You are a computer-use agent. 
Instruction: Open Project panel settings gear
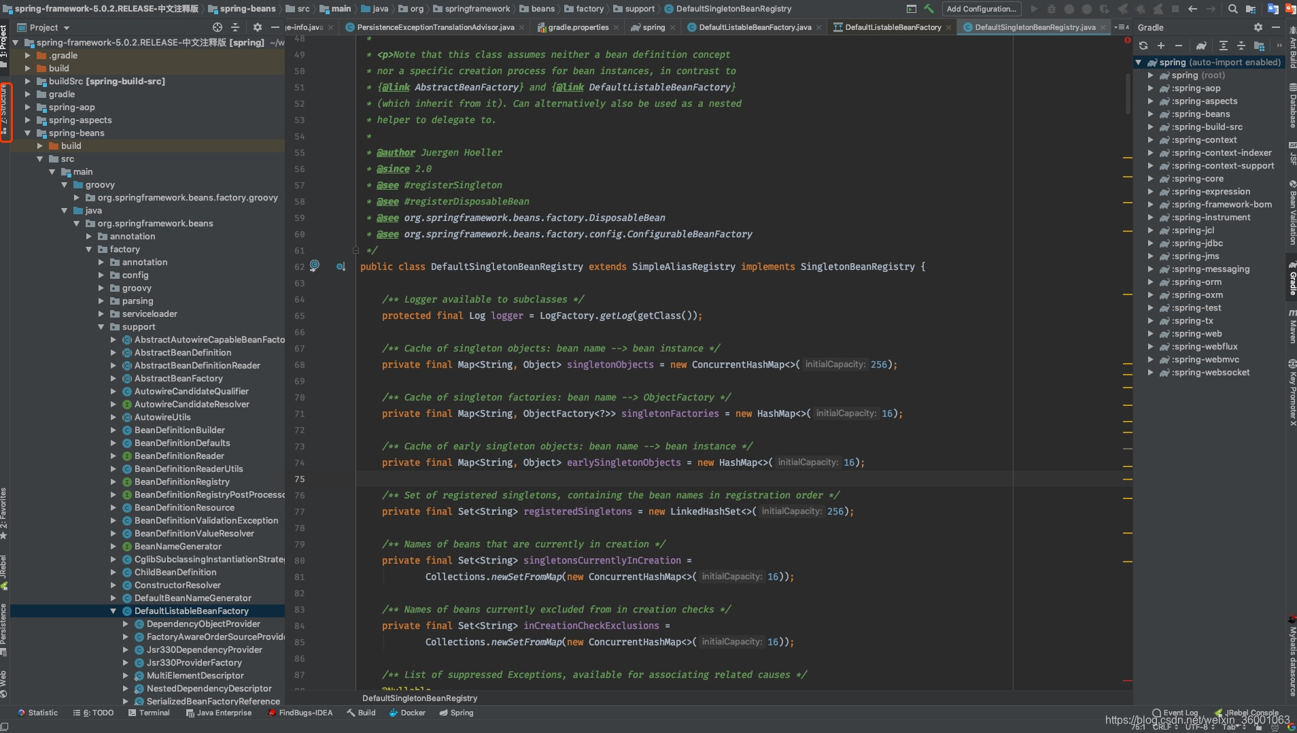[257, 27]
